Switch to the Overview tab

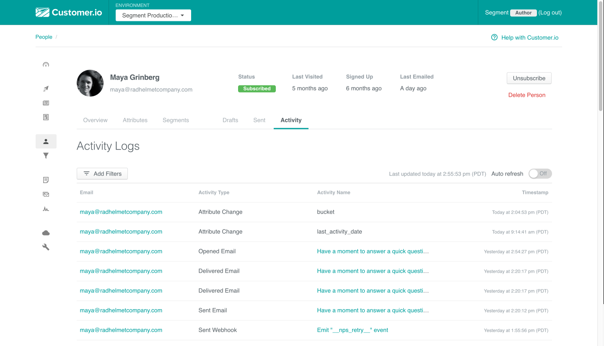point(96,120)
